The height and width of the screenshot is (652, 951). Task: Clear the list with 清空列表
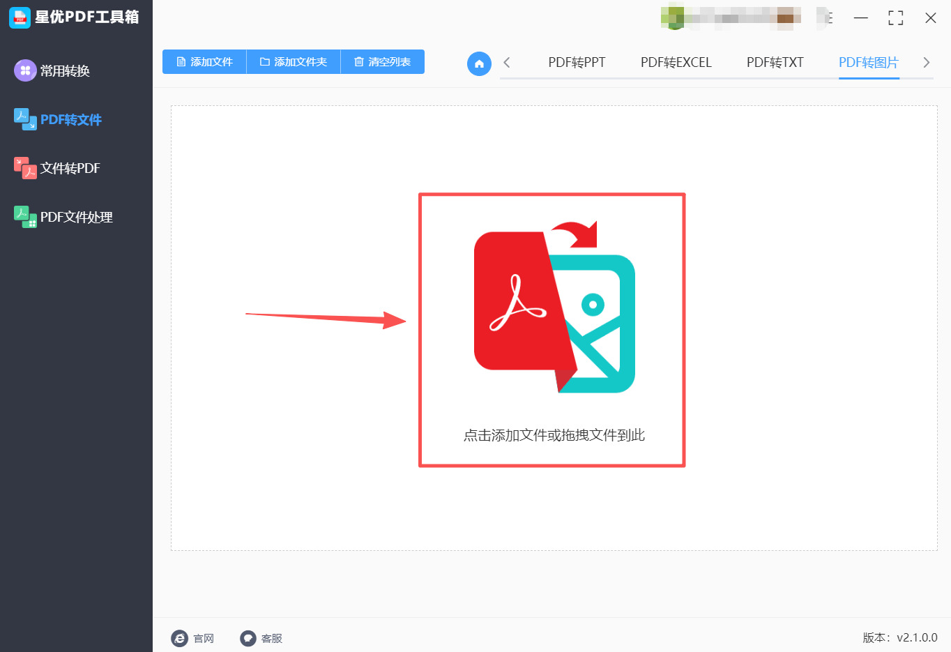click(383, 62)
